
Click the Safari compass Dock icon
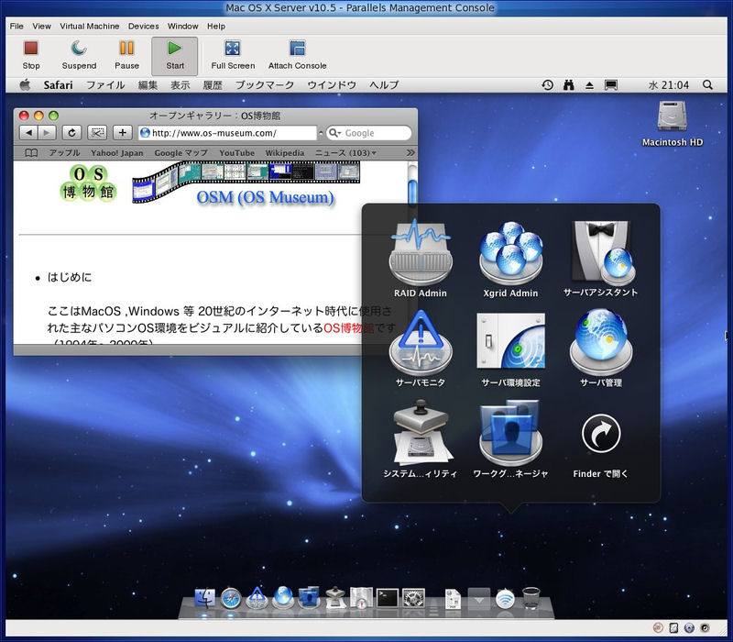pyautogui.click(x=231, y=598)
